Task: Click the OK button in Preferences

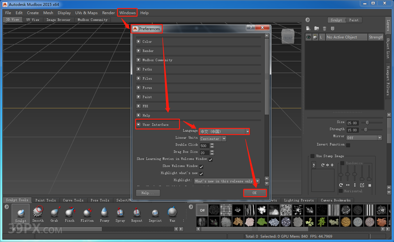Action: 255,193
